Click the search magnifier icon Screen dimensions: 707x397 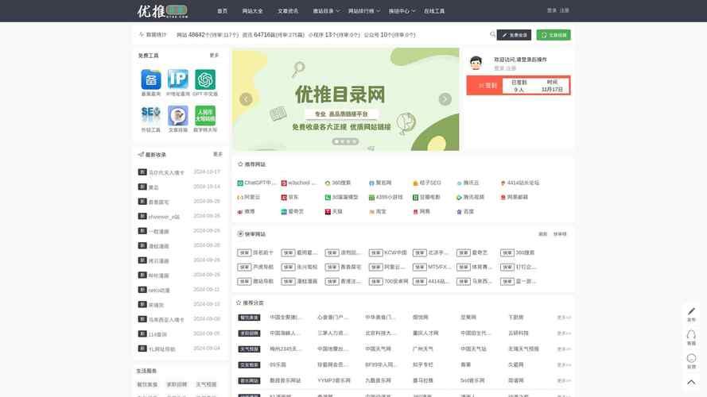(492, 35)
